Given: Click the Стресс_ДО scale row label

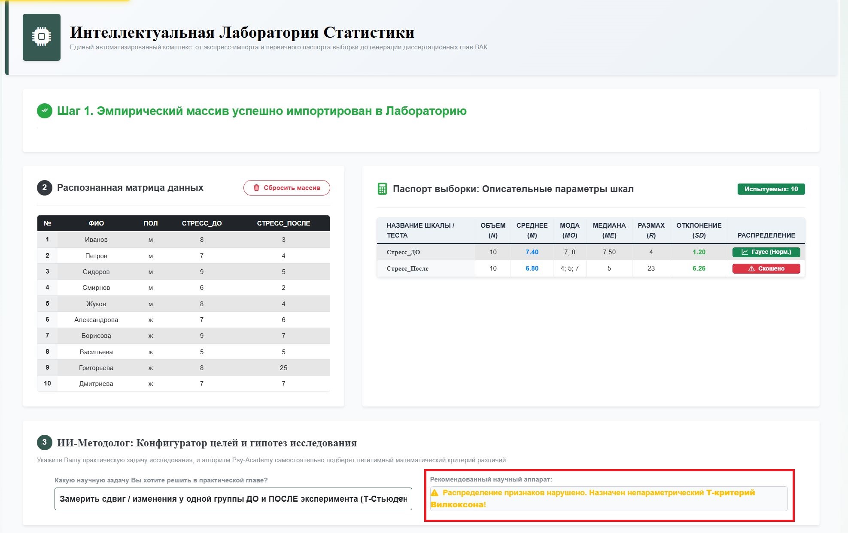Looking at the screenshot, I should [403, 252].
